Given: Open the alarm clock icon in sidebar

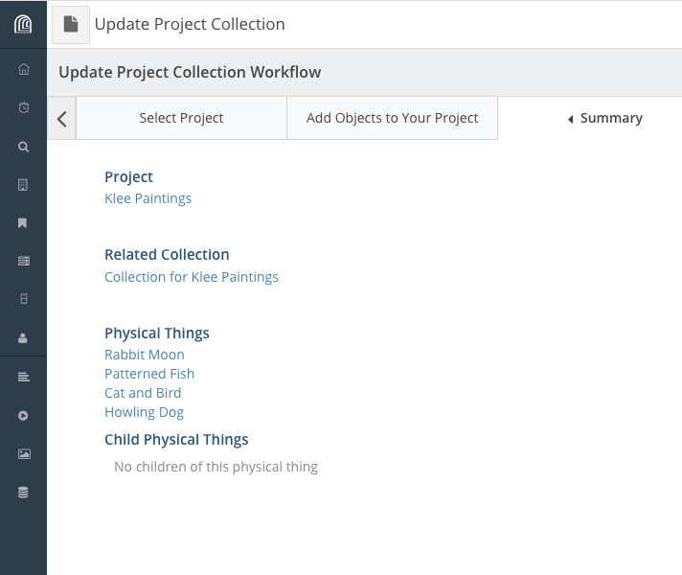Looking at the screenshot, I should point(24,107).
